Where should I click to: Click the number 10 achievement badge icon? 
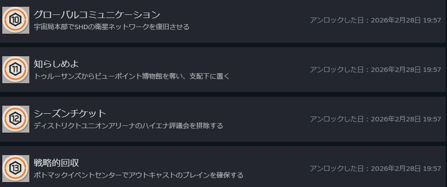click(x=16, y=20)
